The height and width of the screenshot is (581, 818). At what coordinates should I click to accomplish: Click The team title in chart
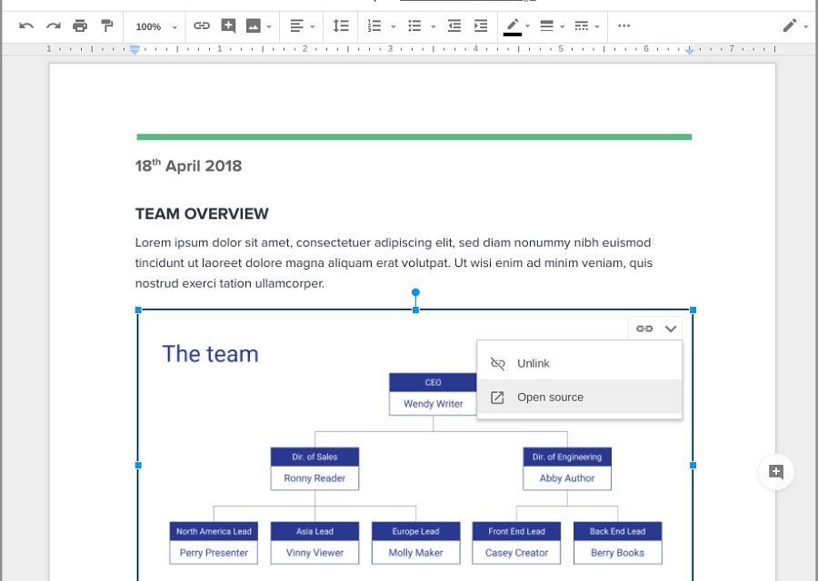pos(210,354)
